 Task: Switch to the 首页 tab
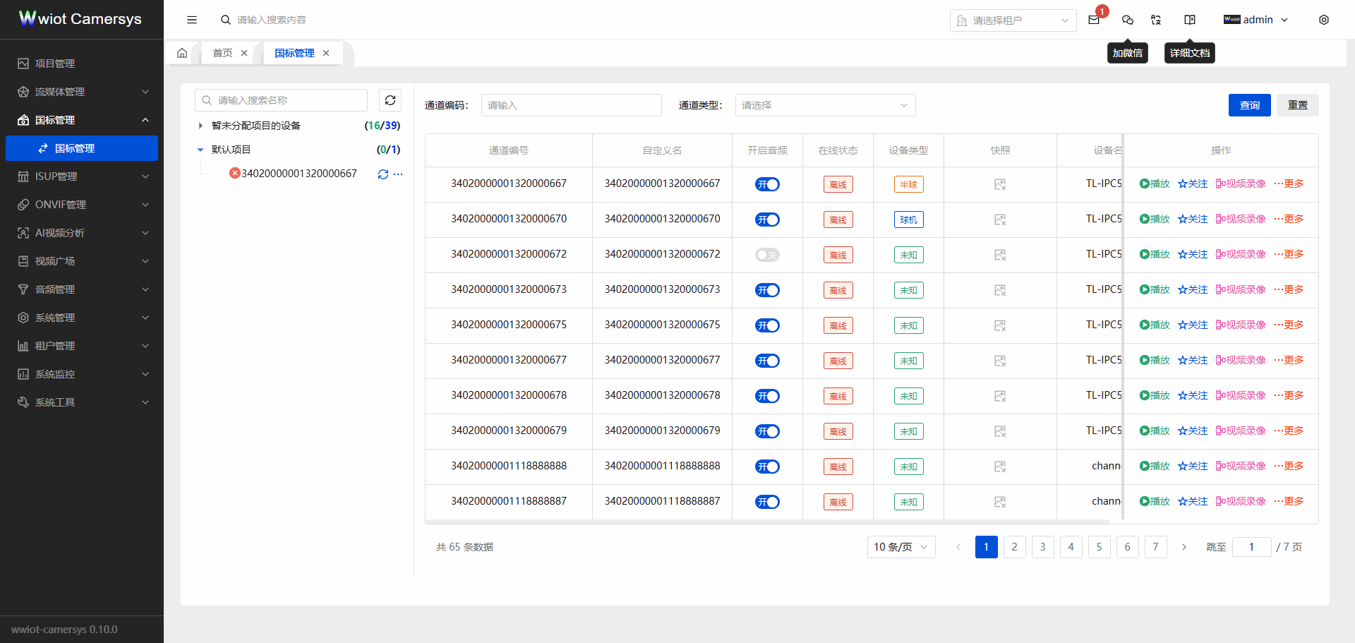tap(222, 52)
